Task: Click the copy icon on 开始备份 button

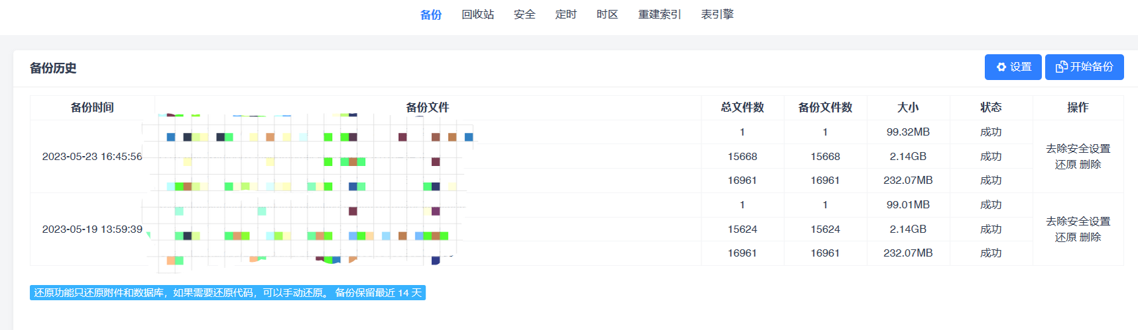Action: pos(1061,67)
